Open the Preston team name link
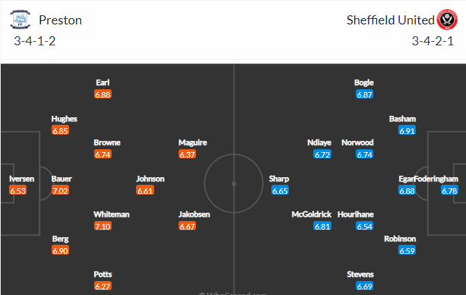 (x=60, y=20)
